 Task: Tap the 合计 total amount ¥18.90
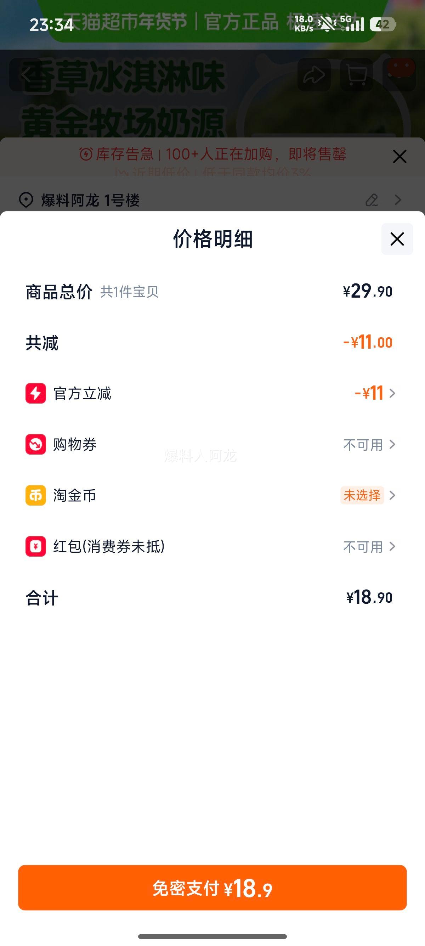(x=369, y=597)
